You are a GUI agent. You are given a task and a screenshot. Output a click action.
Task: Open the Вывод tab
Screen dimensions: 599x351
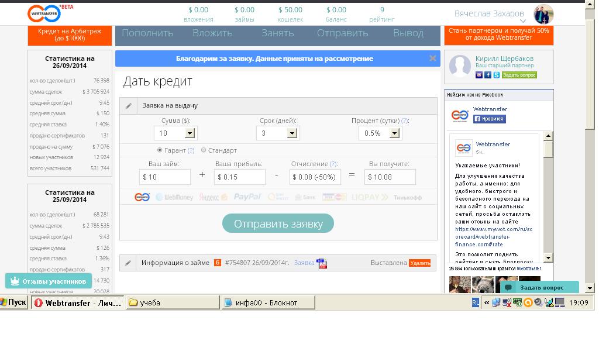(x=408, y=33)
